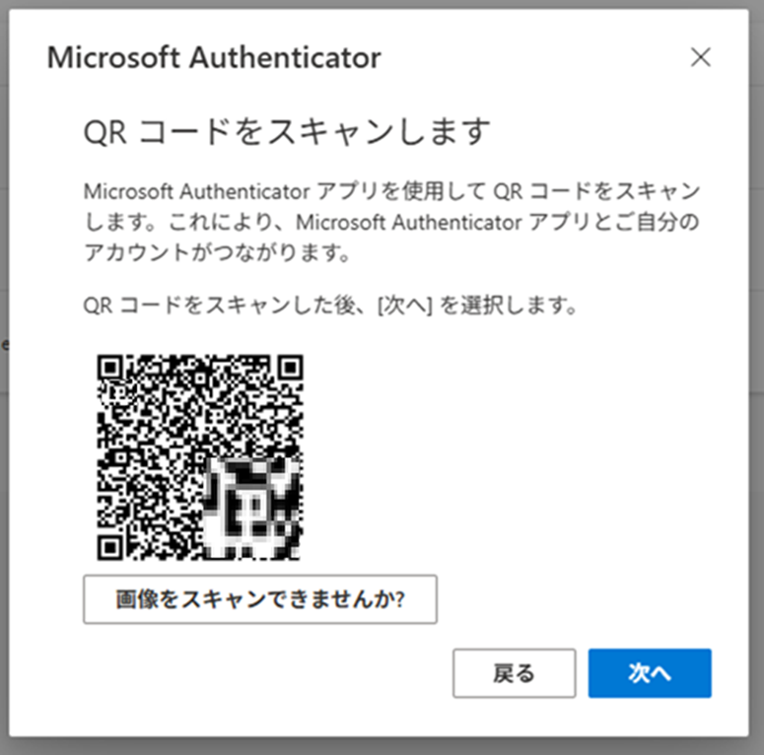Click the second description line starting します。これにより
The height and width of the screenshot is (755, 764).
[x=392, y=222]
